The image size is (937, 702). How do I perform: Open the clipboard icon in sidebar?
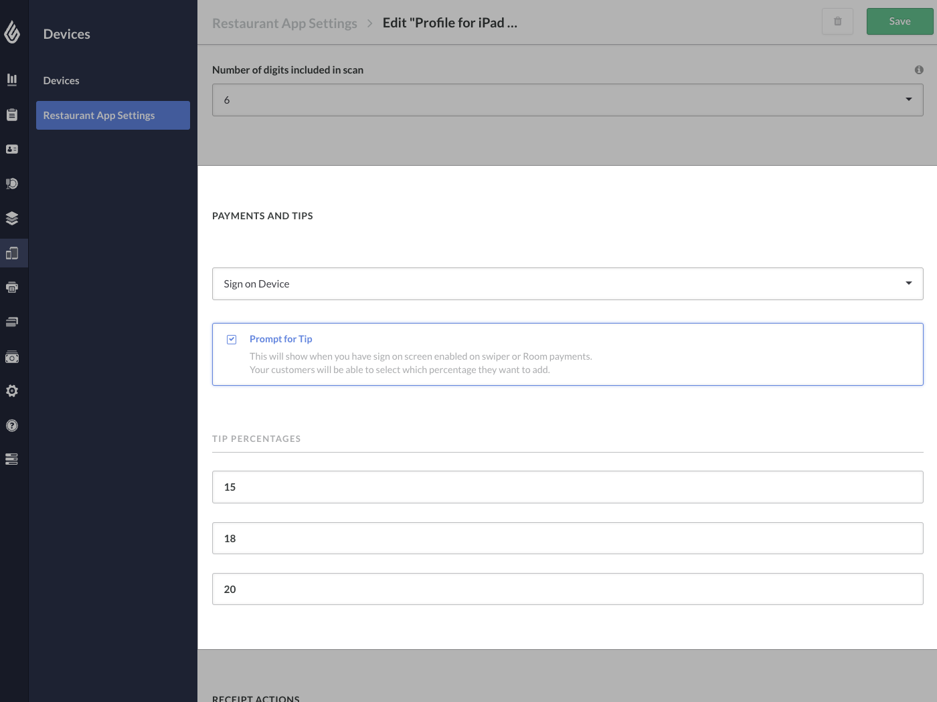click(12, 114)
